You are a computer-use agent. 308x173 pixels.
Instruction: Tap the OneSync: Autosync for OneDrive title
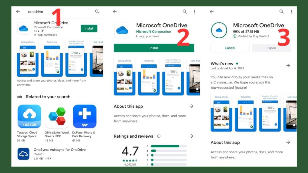pyautogui.click(x=60, y=150)
